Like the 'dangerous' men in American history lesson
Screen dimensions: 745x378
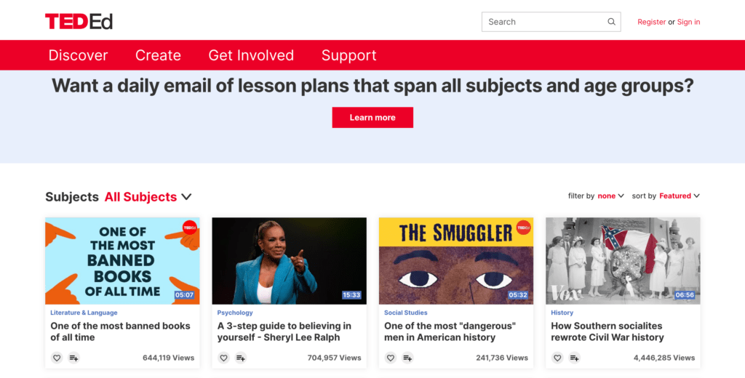390,358
